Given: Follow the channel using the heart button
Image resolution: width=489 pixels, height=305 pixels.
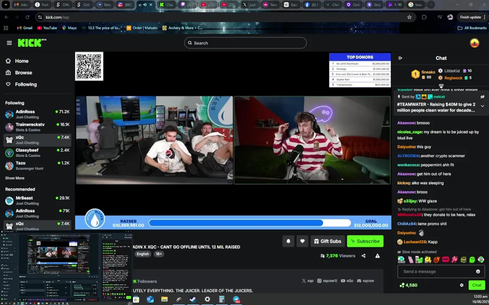Looking at the screenshot, I should click(302, 241).
